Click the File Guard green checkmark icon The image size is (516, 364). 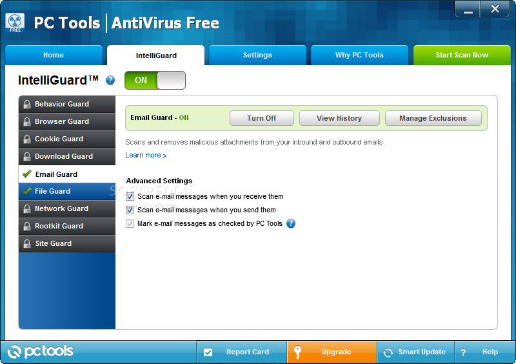click(x=27, y=191)
